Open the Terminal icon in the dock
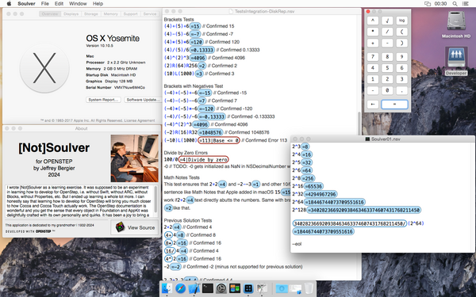Screen dimensions: 476x297 coord(208,288)
